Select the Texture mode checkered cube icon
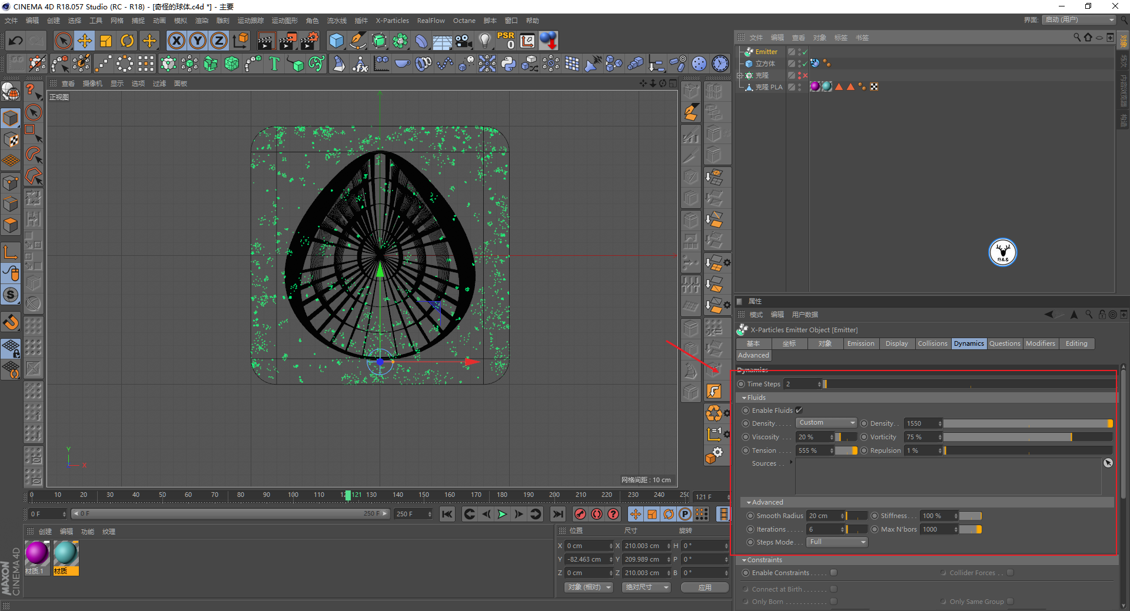Image resolution: width=1130 pixels, height=611 pixels. [11, 140]
